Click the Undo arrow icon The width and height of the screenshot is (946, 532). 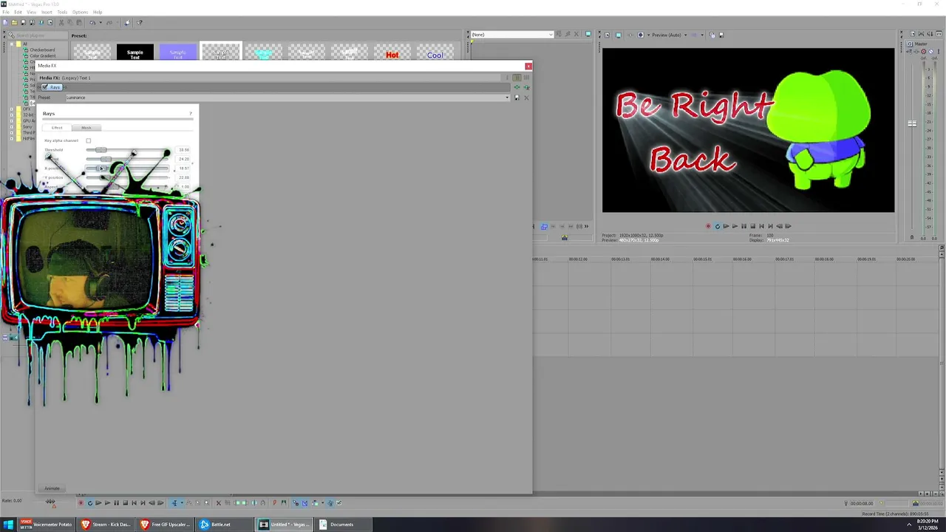tap(92, 23)
